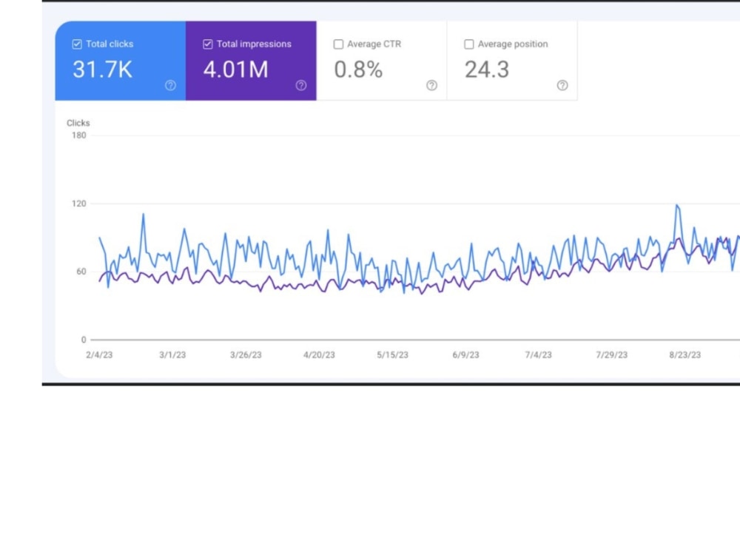Open help icon on Average CTR card
Image resolution: width=740 pixels, height=555 pixels.
(432, 85)
